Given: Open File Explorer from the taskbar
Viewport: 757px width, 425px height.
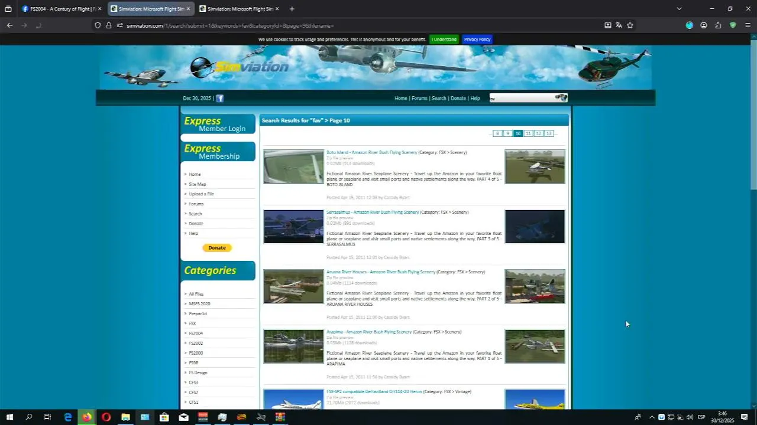Looking at the screenshot, I should [x=125, y=417].
